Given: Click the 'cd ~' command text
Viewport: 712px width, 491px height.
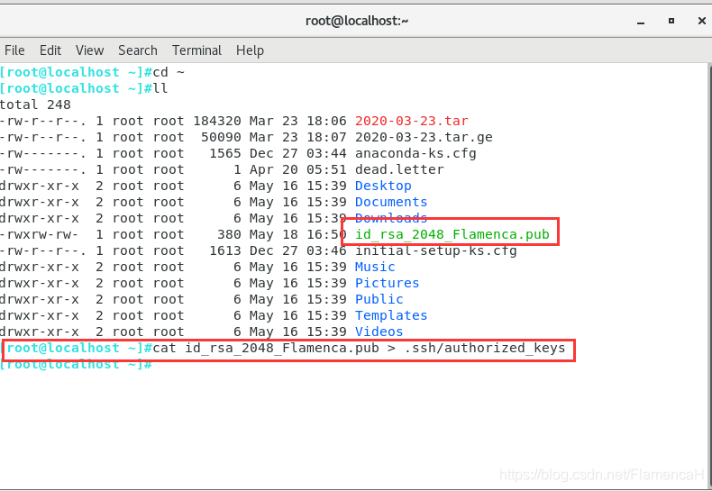Looking at the screenshot, I should tap(169, 73).
